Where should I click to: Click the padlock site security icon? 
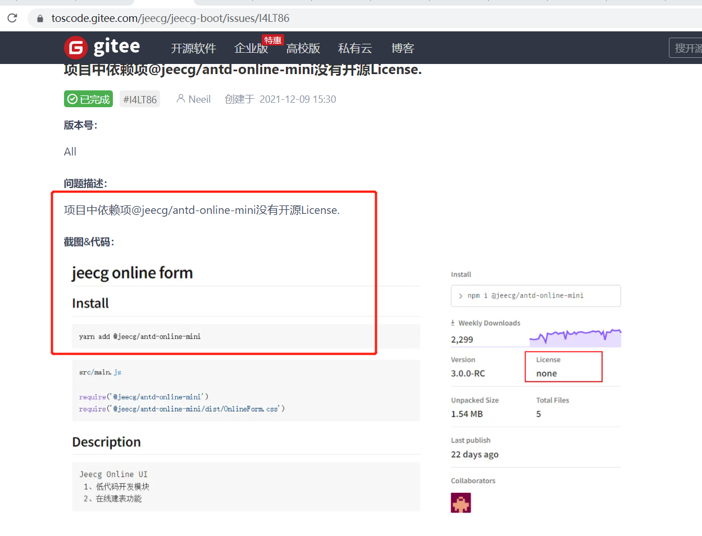click(x=40, y=19)
